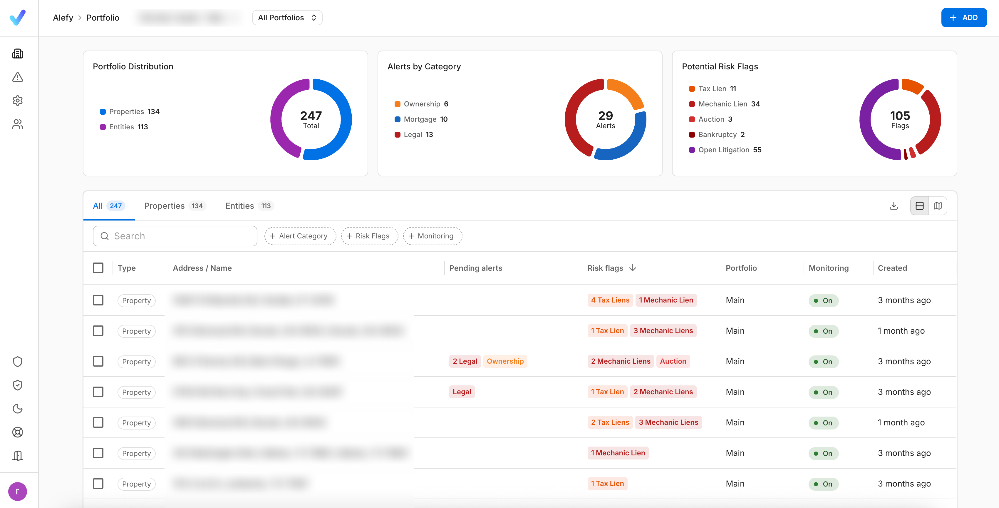The width and height of the screenshot is (999, 508).
Task: Click the Portfolio column header
Action: pos(741,268)
